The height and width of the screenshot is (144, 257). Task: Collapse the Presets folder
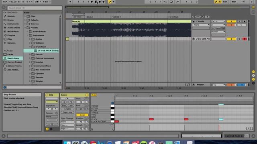[25, 28]
